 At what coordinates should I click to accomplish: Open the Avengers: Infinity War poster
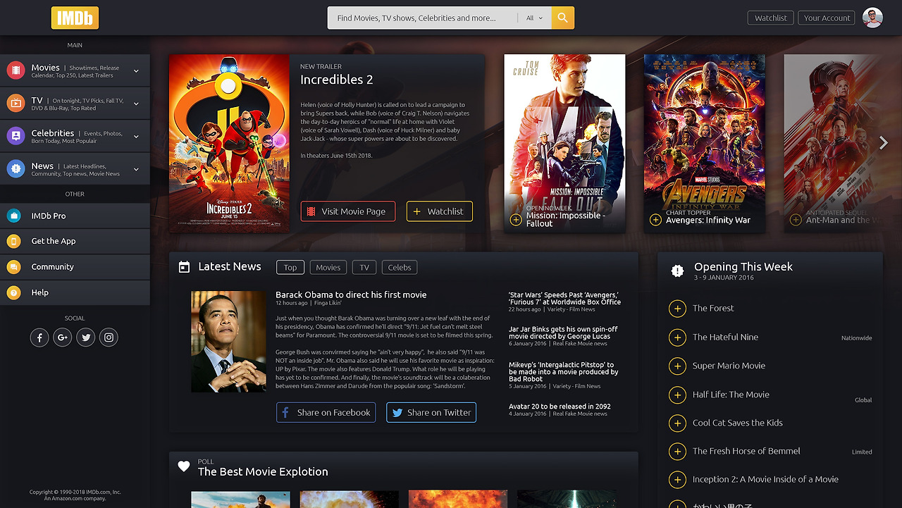point(705,144)
